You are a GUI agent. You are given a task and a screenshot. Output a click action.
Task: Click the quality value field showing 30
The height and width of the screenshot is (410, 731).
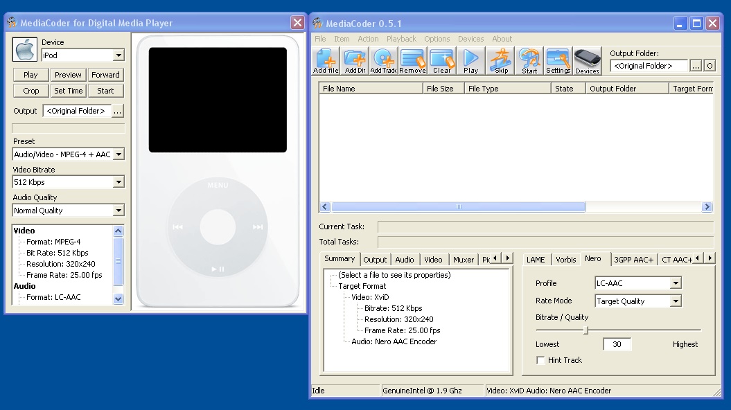pos(617,344)
